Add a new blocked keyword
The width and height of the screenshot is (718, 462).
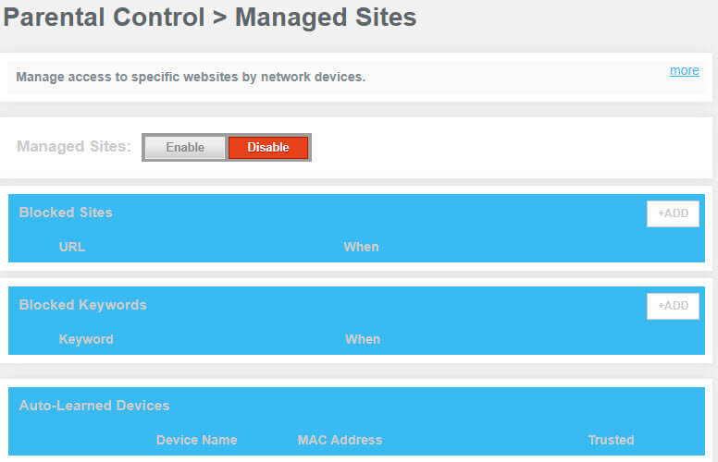[x=673, y=306]
